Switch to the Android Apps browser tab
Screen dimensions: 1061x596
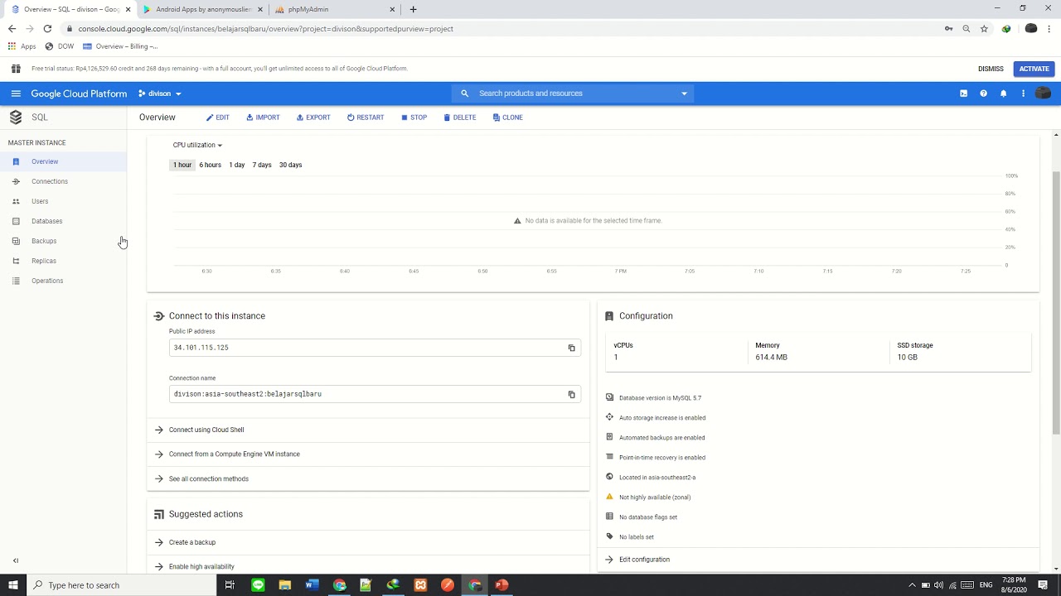tap(202, 9)
